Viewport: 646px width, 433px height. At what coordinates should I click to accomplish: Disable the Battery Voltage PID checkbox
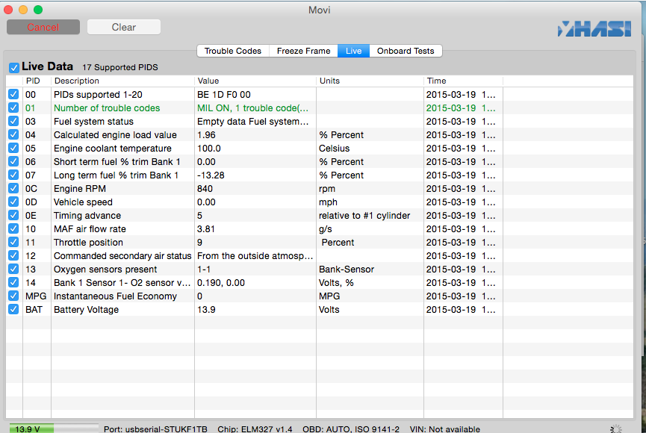click(x=13, y=310)
